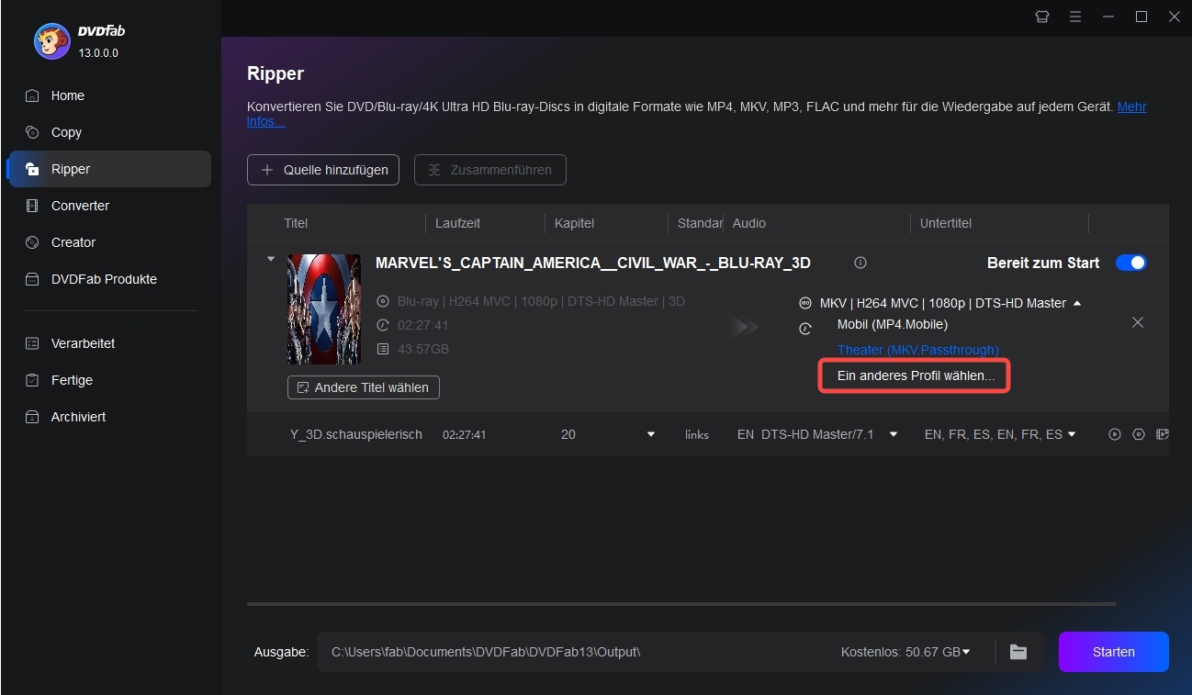Click the Home house icon
Image resolution: width=1192 pixels, height=695 pixels.
pyautogui.click(x=33, y=95)
